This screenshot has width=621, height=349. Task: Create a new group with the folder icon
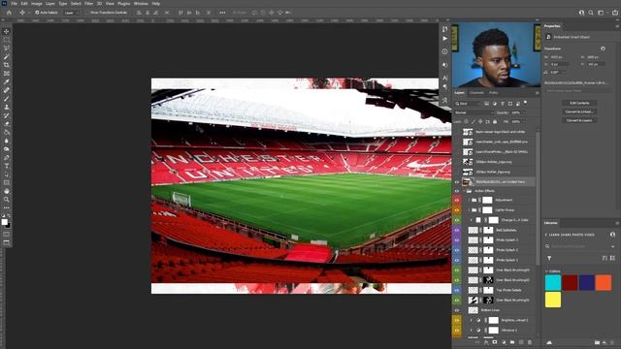[512, 342]
